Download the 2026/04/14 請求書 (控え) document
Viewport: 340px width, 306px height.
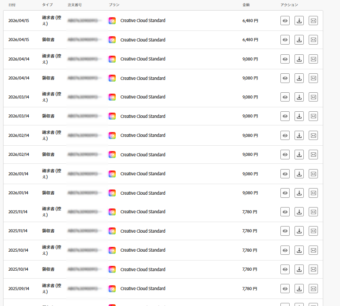click(299, 59)
